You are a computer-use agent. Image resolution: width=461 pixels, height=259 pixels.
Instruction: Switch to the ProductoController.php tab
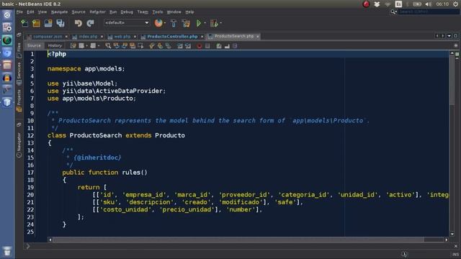point(172,37)
